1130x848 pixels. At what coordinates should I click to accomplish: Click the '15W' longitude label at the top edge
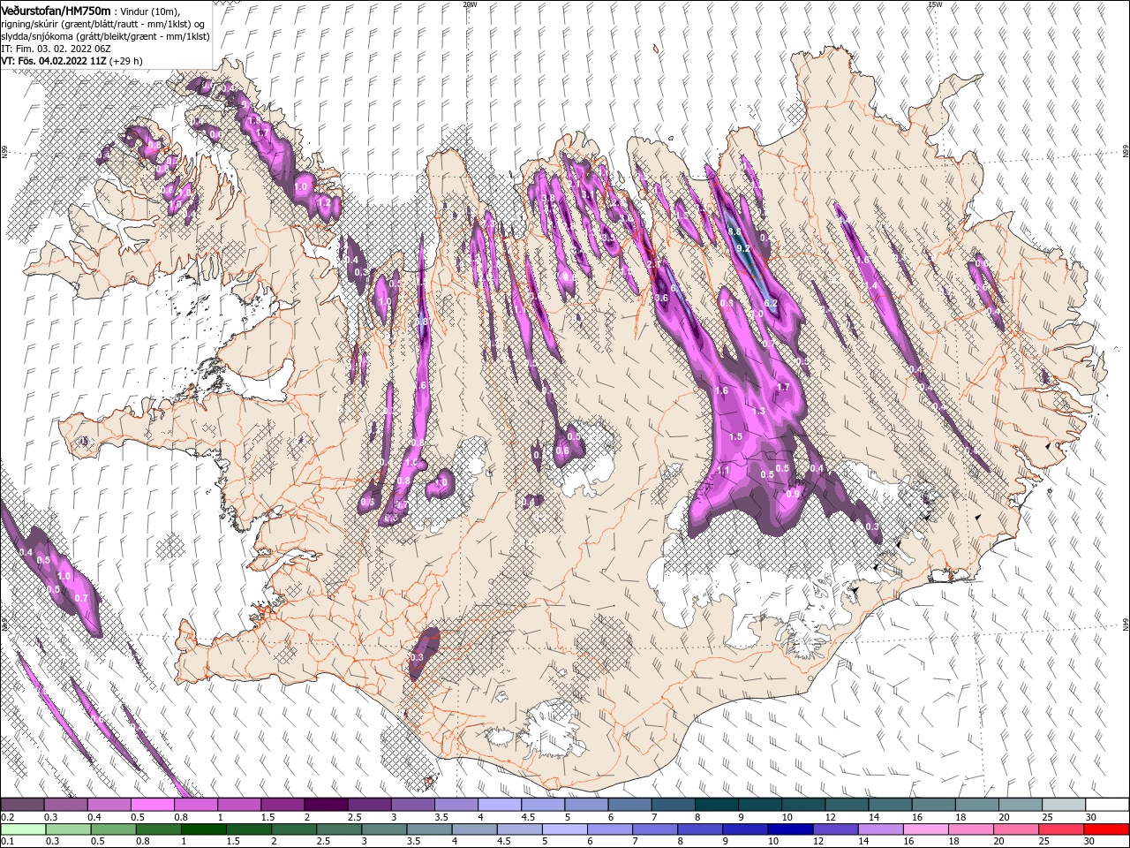[x=935, y=4]
